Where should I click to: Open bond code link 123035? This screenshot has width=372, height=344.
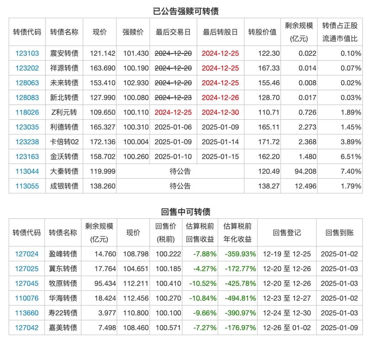click(x=27, y=127)
